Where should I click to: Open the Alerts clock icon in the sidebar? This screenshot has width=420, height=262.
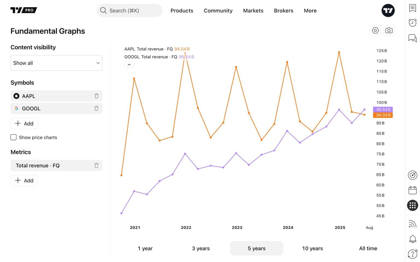click(413, 23)
